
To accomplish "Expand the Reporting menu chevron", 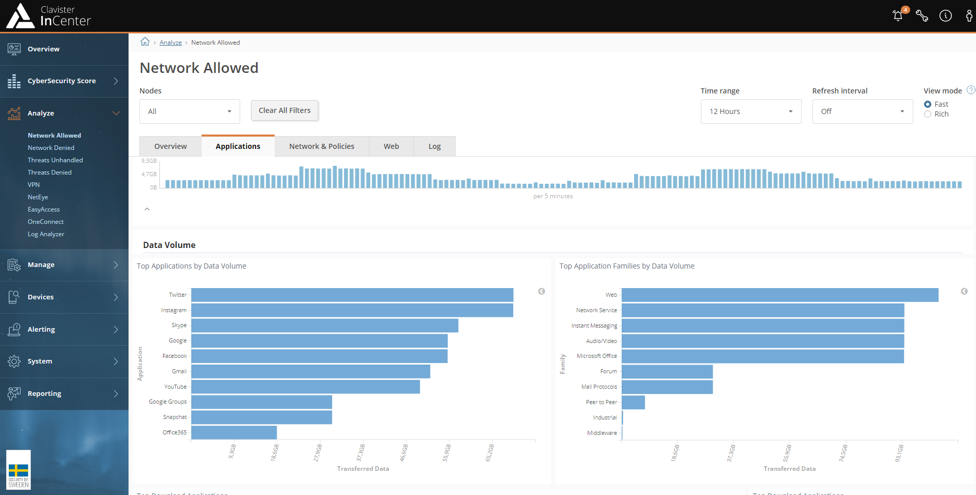I will coord(116,394).
